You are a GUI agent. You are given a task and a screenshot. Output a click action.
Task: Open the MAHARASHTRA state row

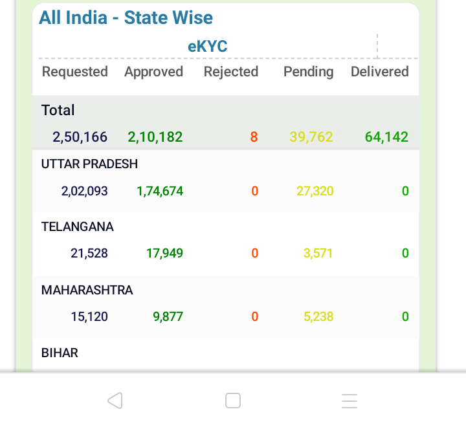226,307
